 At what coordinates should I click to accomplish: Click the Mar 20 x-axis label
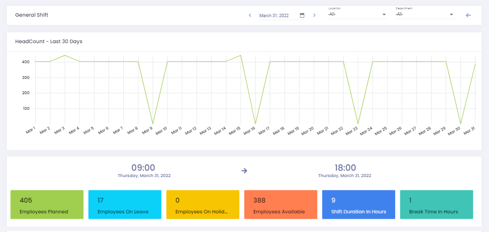[308, 131]
